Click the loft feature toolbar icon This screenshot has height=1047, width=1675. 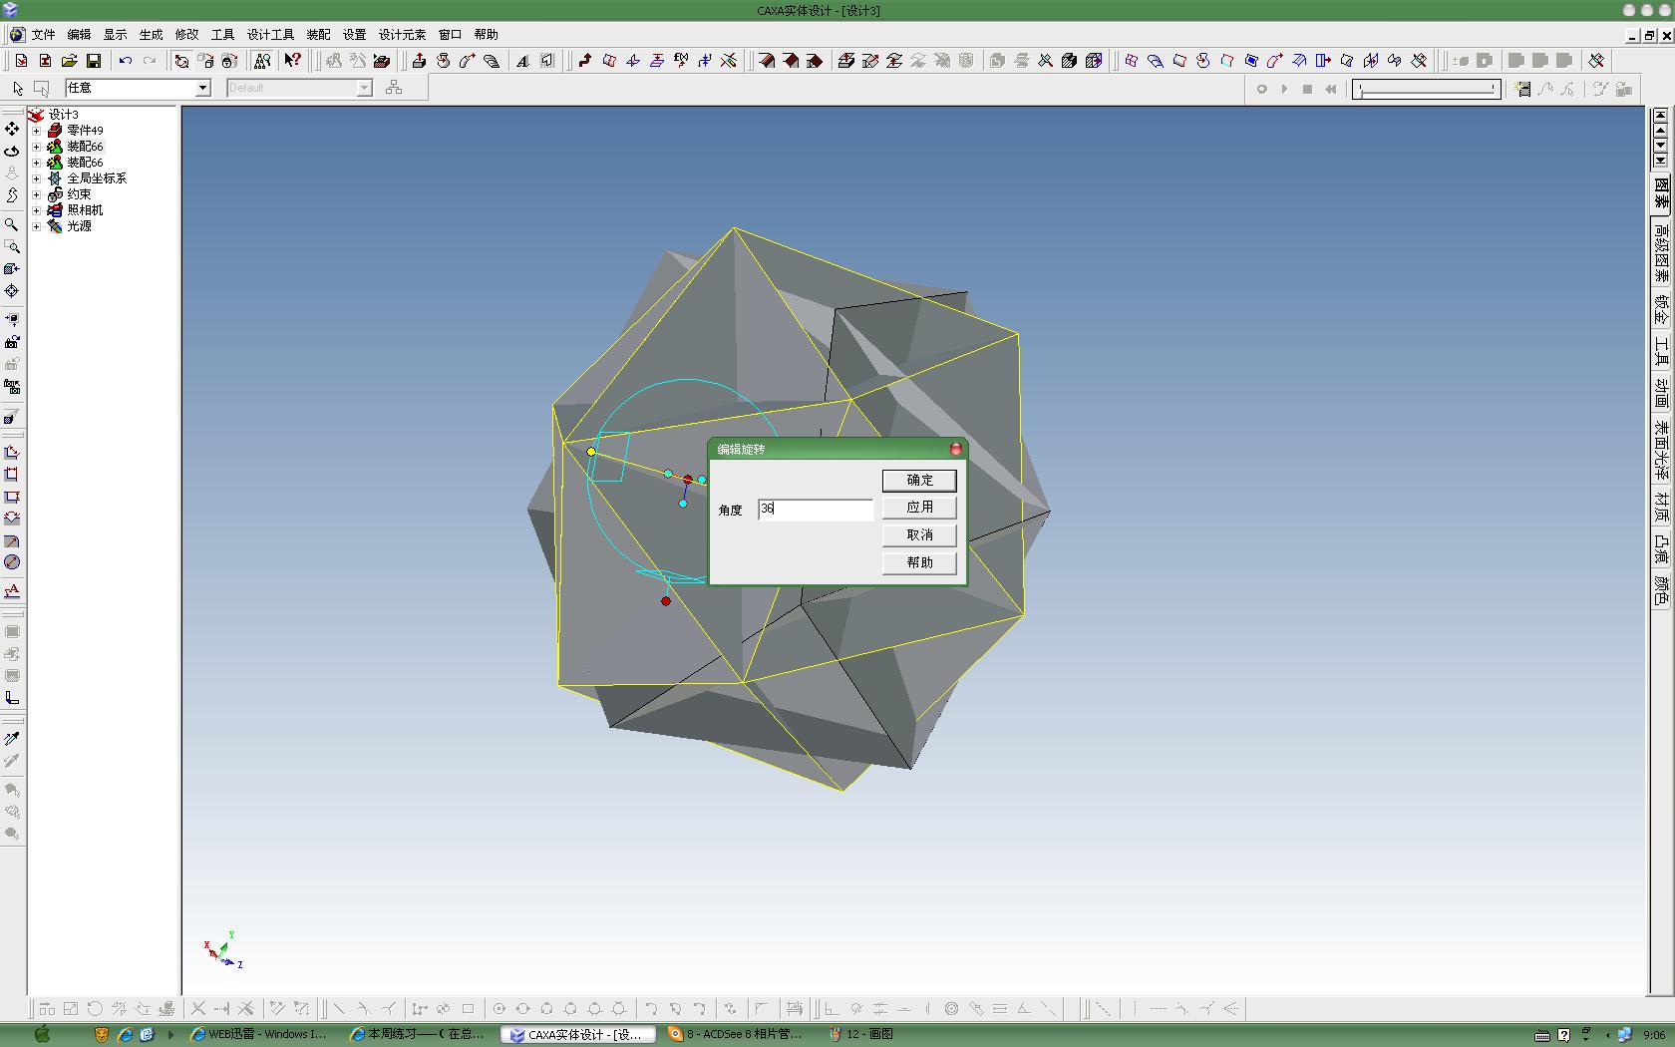(x=491, y=61)
